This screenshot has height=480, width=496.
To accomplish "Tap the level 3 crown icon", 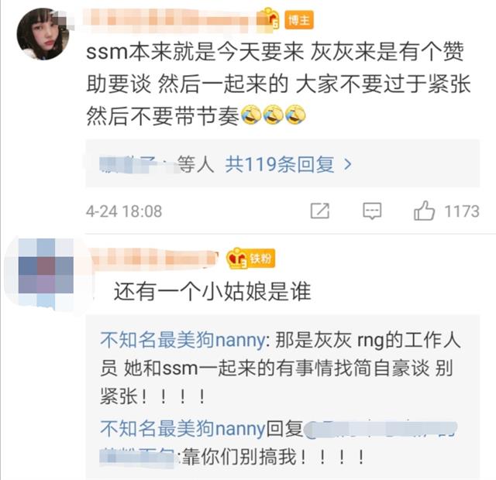I will point(237,259).
